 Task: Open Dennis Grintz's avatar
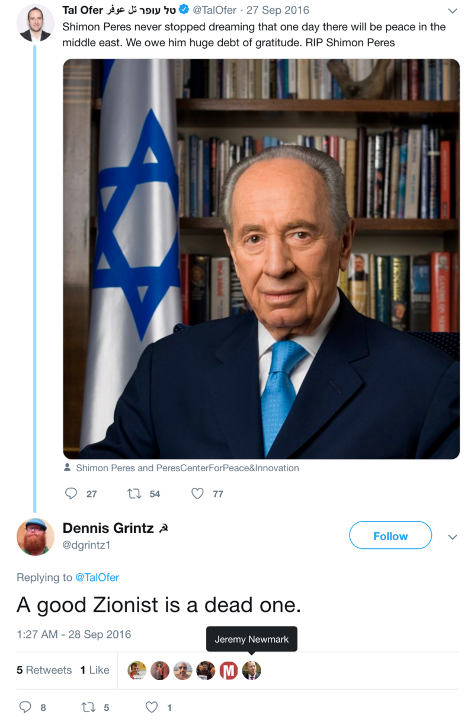36,536
